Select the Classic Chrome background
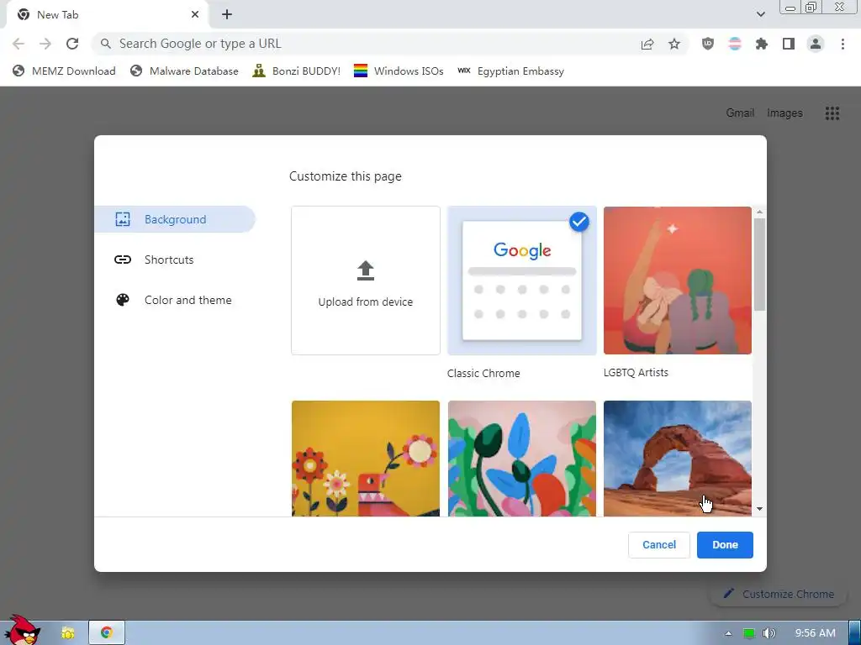The width and height of the screenshot is (861, 645). [x=521, y=281]
